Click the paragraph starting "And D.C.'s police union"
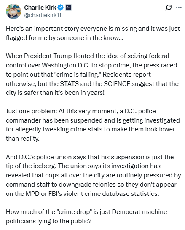The height and width of the screenshot is (230, 185). coord(93,175)
